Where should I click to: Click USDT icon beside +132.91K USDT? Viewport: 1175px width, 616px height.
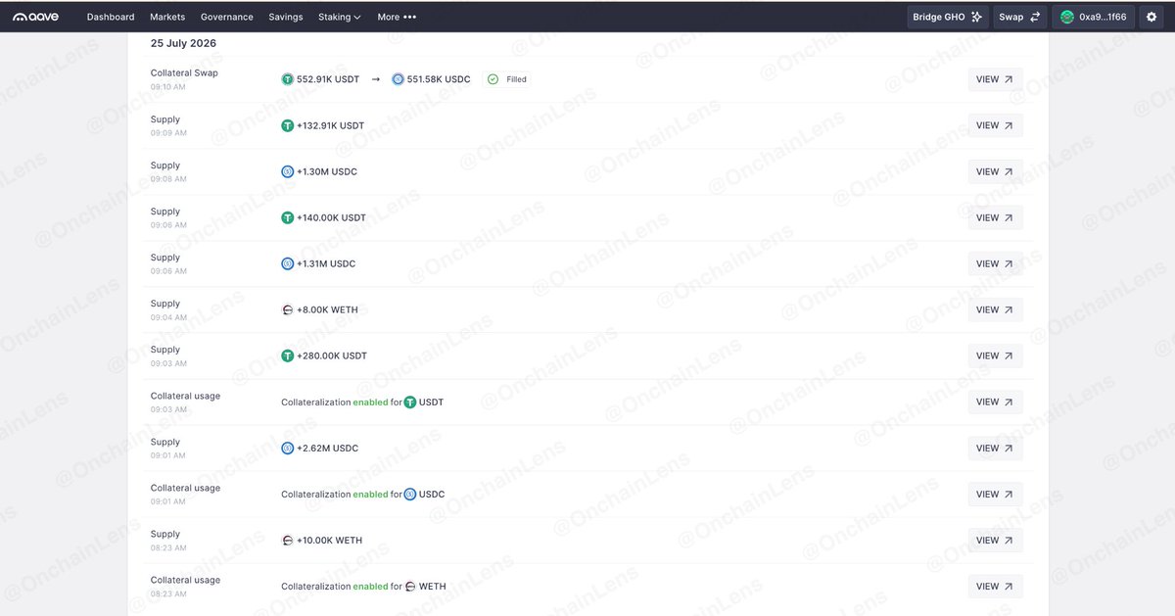point(287,125)
